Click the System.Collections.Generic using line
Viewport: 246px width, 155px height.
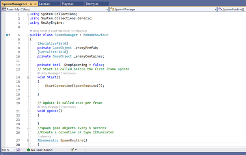[x=61, y=19]
